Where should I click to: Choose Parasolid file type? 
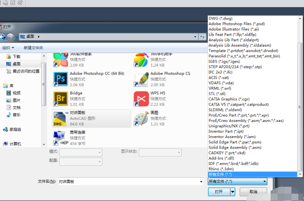pos(253,56)
